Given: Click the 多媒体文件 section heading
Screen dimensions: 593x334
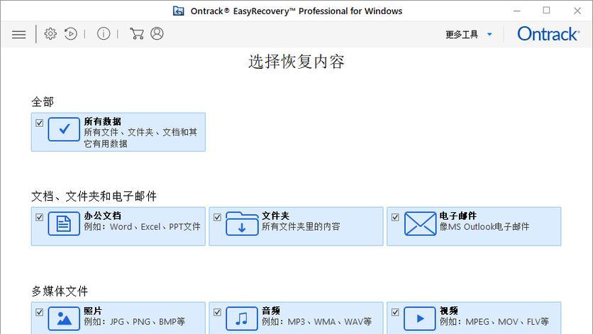Looking at the screenshot, I should [60, 291].
